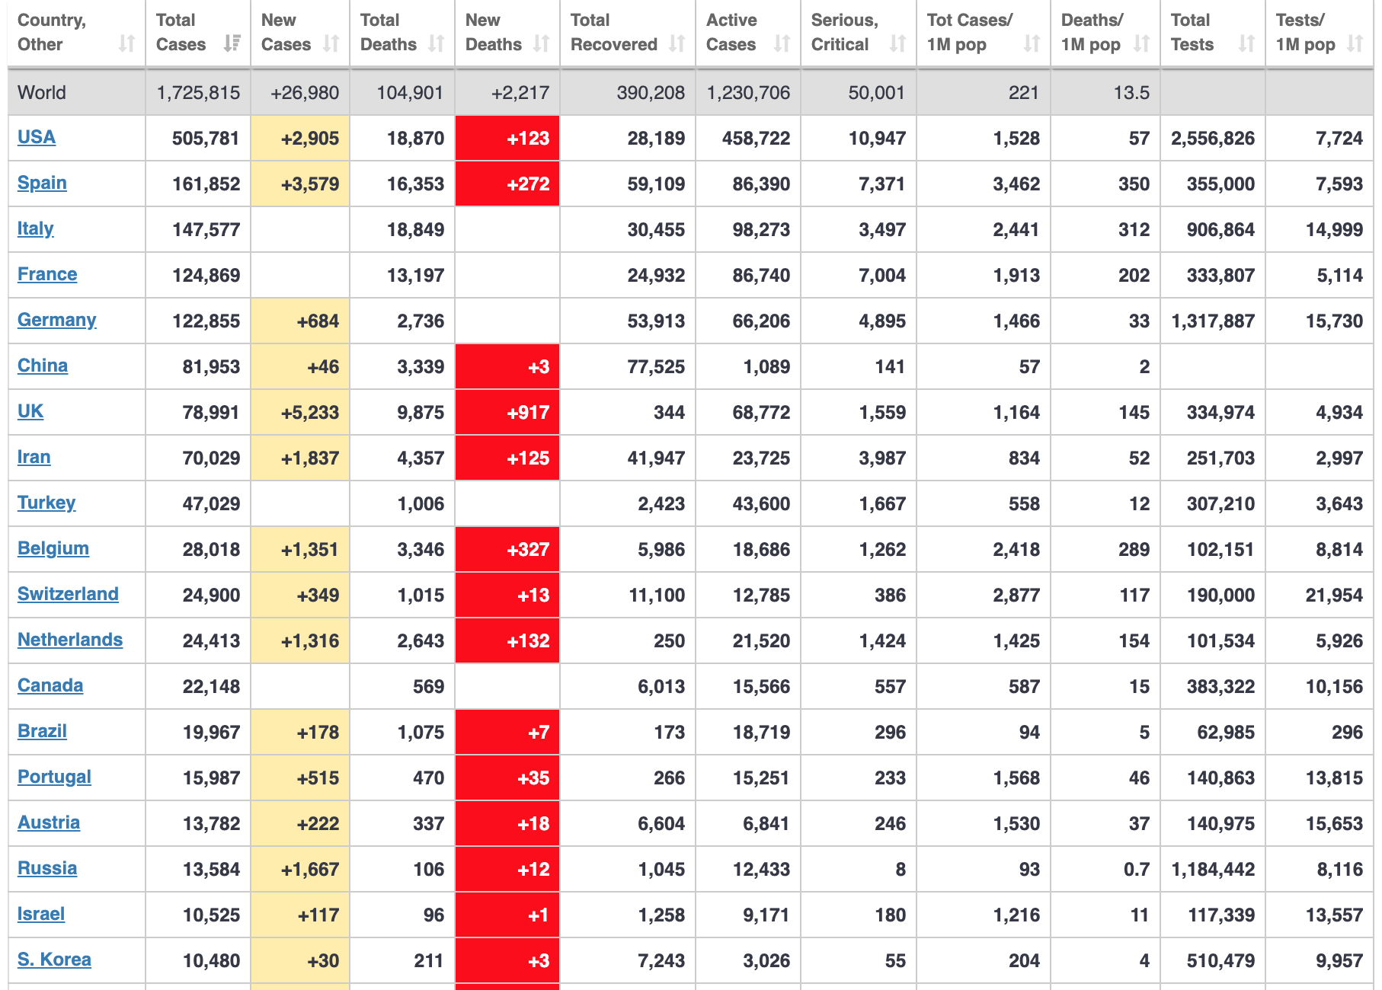Screen dimensions: 1382x990
Task: Select S. Korea total tests 510,479
Action: pos(1220,961)
